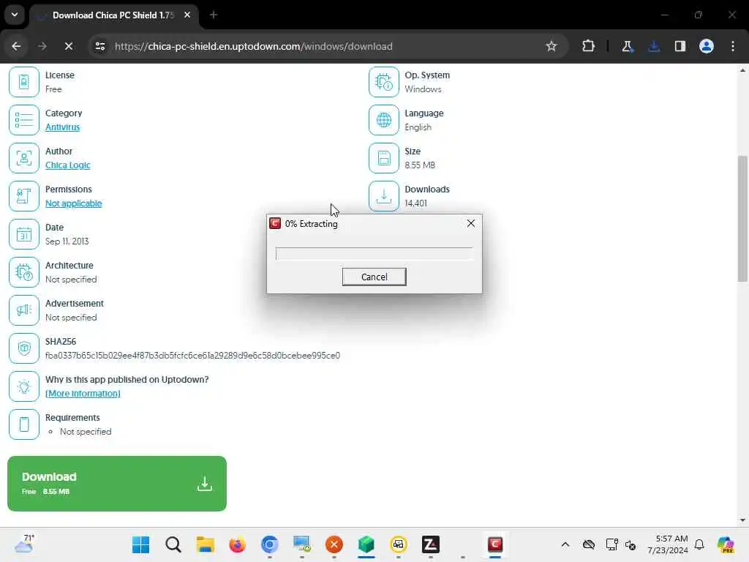Show hidden system tray icons
The image size is (749, 562).
coord(565,544)
